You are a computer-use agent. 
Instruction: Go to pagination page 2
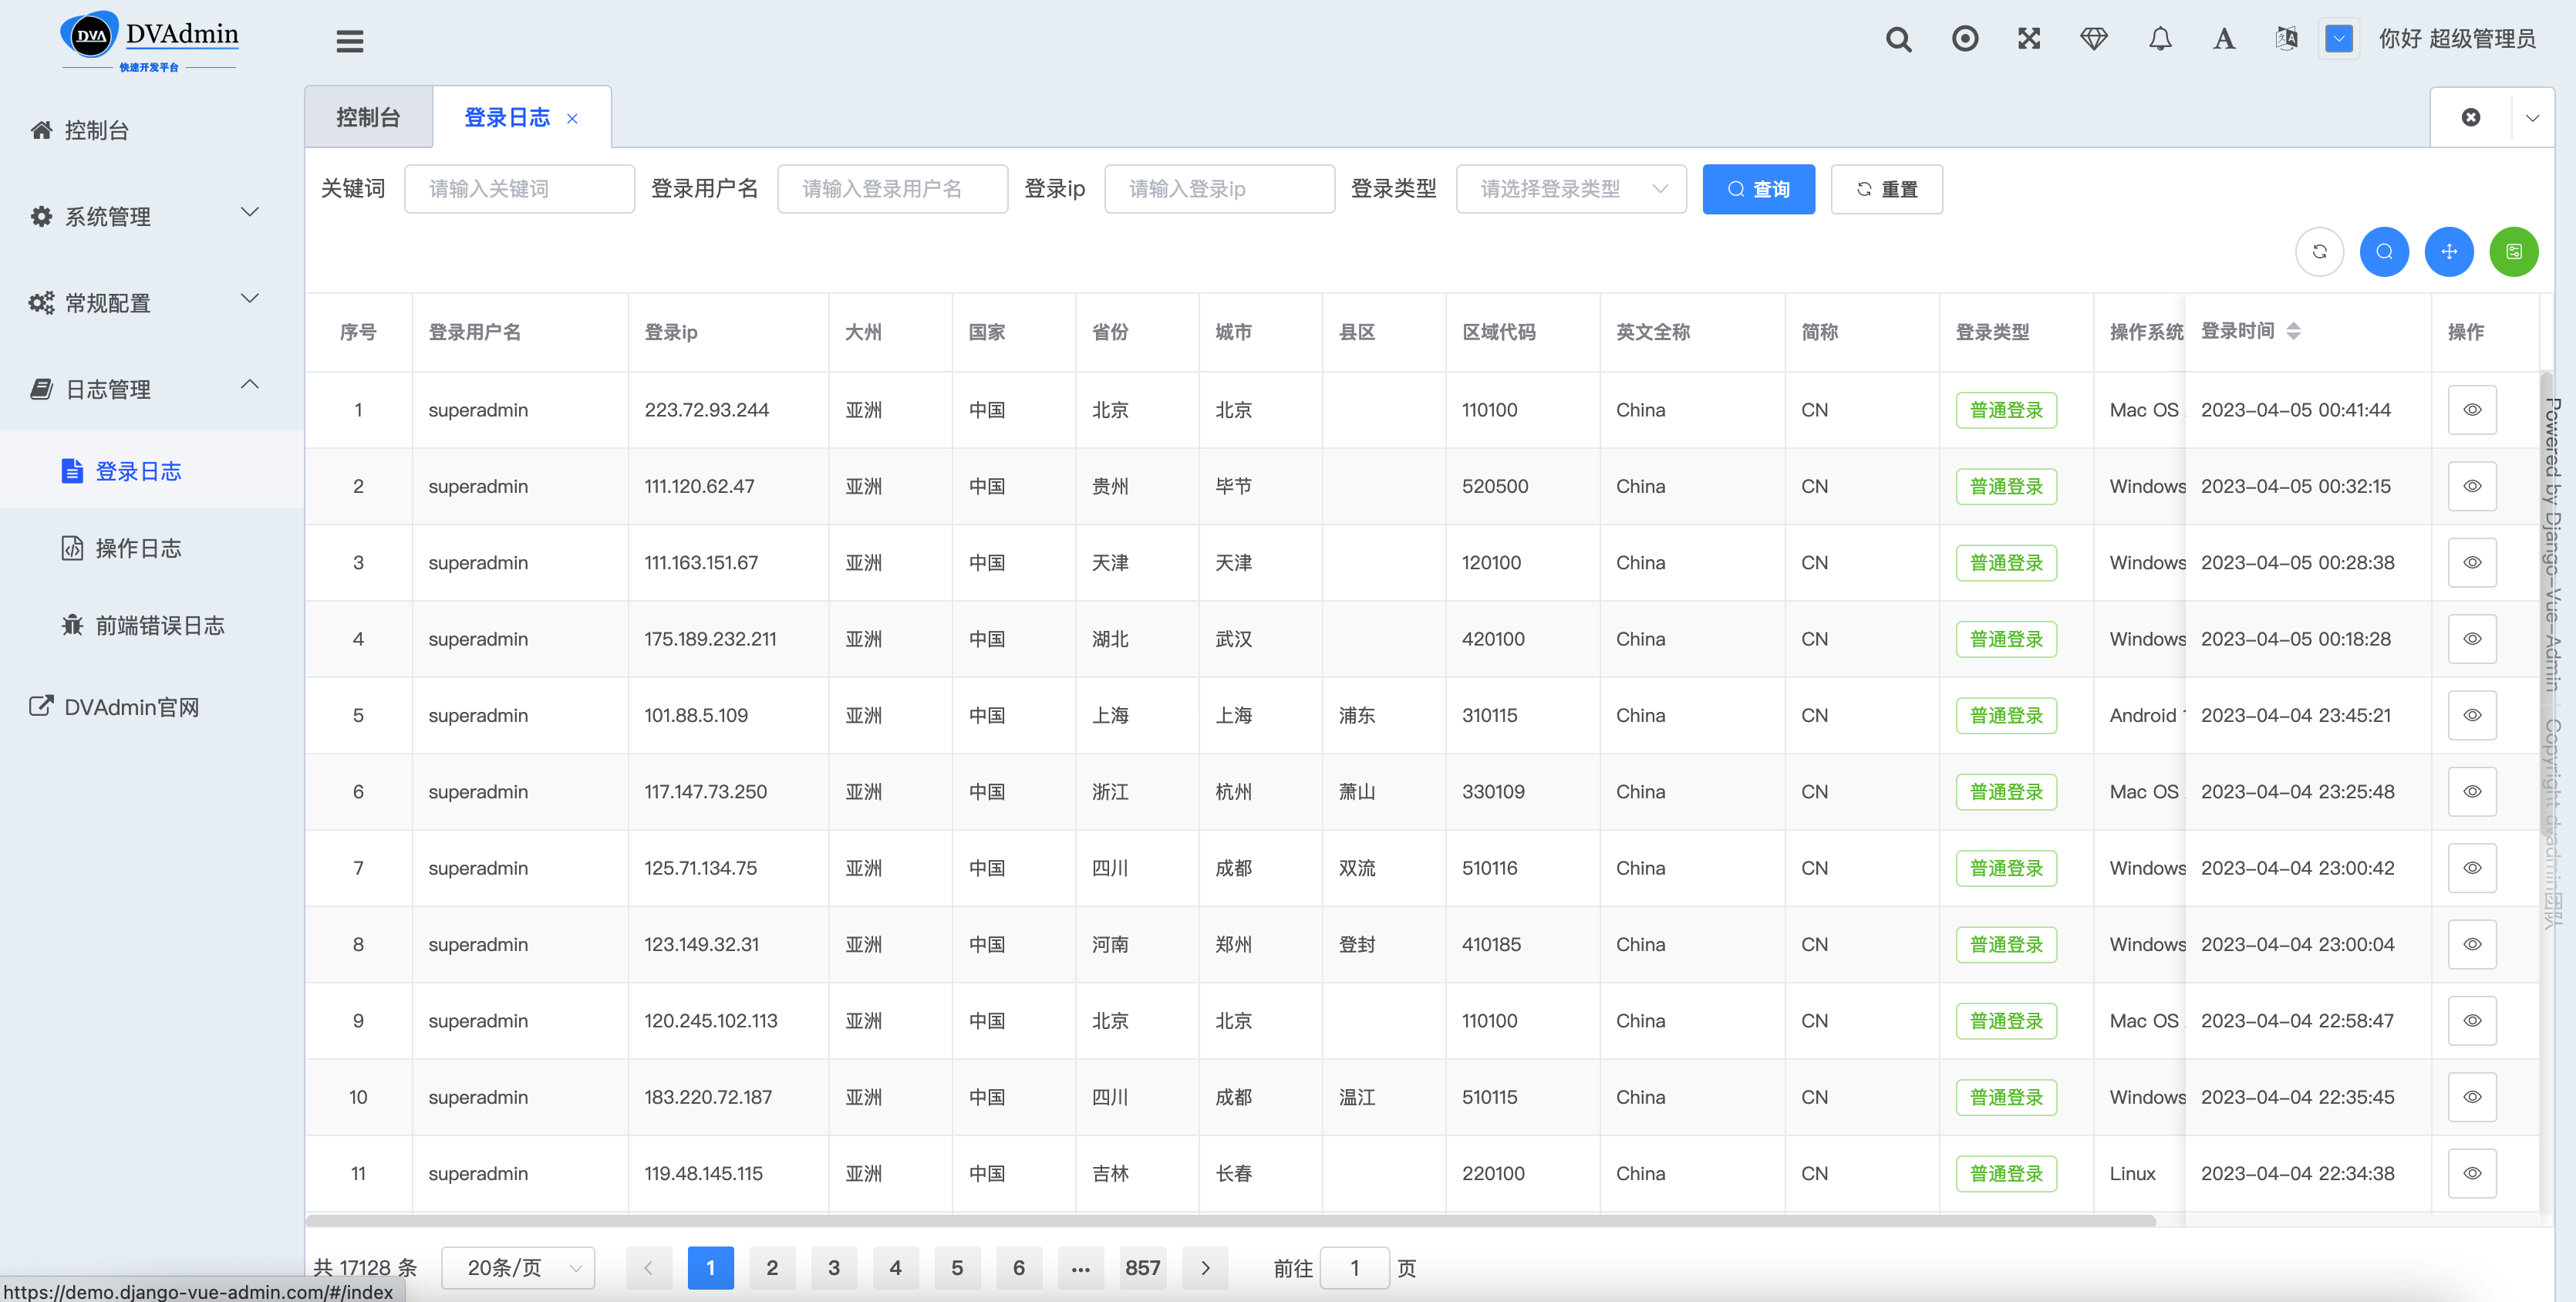point(772,1267)
